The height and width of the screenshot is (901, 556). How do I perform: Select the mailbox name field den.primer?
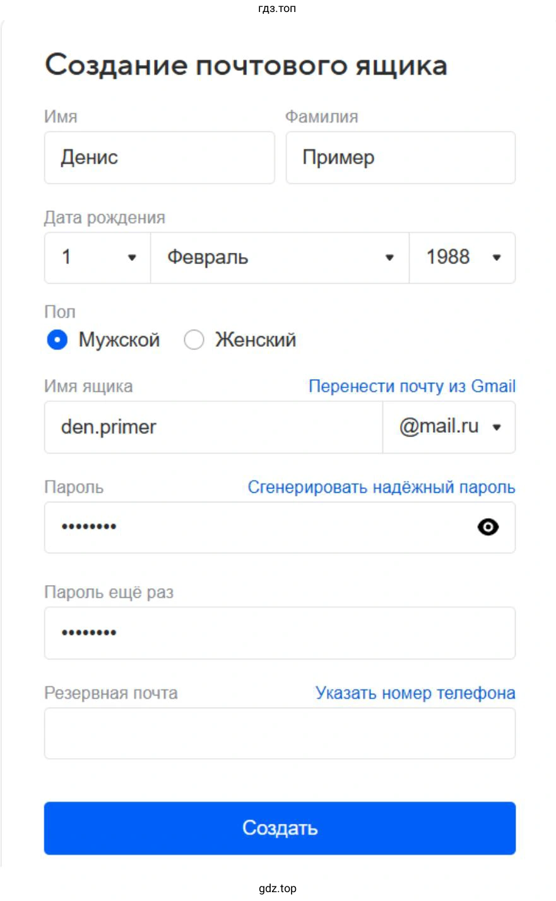(x=211, y=426)
